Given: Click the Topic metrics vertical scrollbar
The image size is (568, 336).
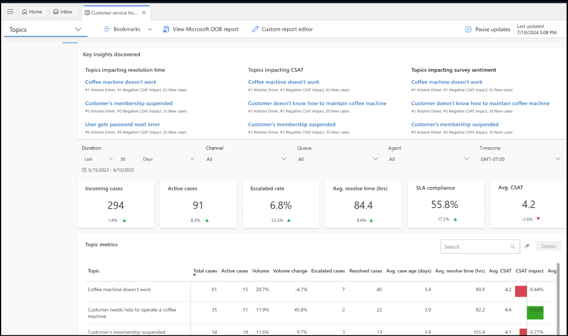Looking at the screenshot, I should [558, 298].
